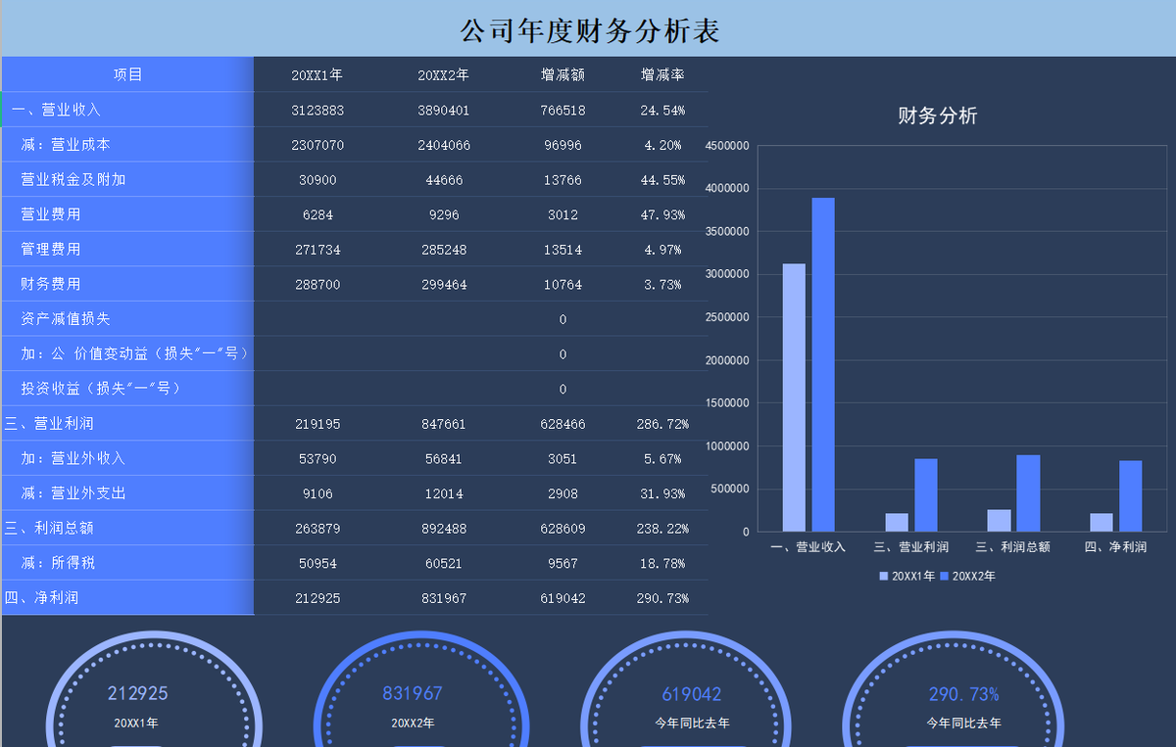Click the 212925 circular indicator
Screen dimensions: 1176x747
[x=155, y=689]
